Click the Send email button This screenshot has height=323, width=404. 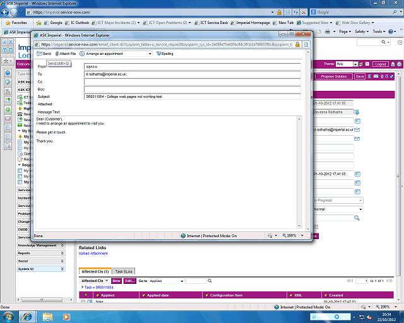click(x=44, y=54)
